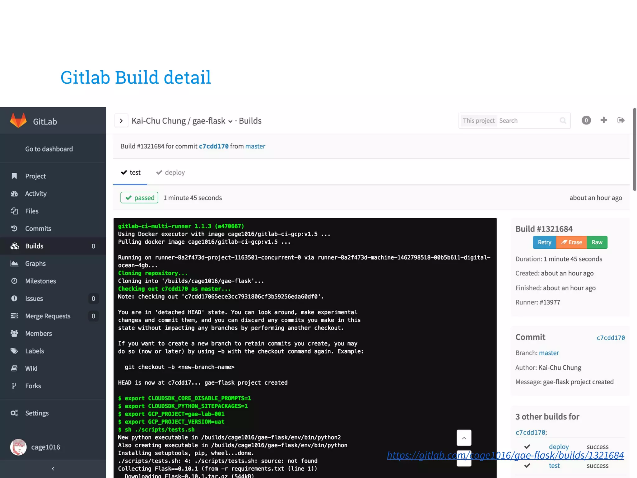Open the test build link in other builds
Viewport: 637px width, 478px height.
point(554,466)
